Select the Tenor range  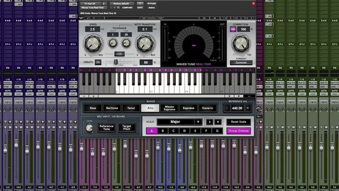tap(131, 108)
